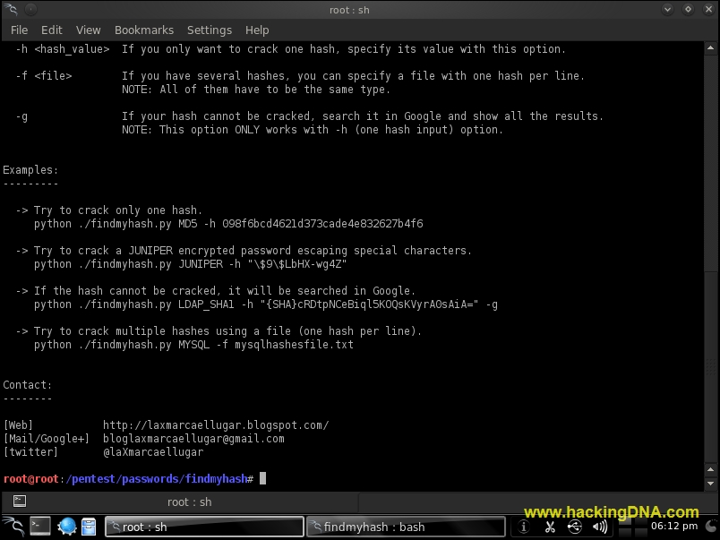Click the LDAP_SHA1 example command line
The image size is (720, 540).
[265, 304]
